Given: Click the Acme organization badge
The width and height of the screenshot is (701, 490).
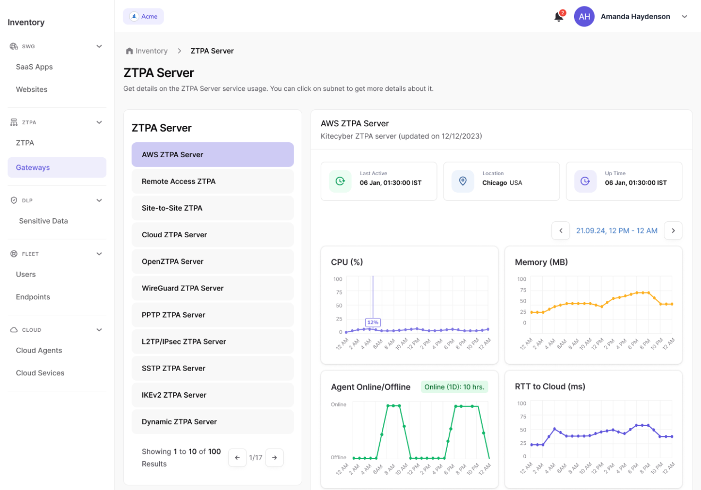Looking at the screenshot, I should 143,16.
